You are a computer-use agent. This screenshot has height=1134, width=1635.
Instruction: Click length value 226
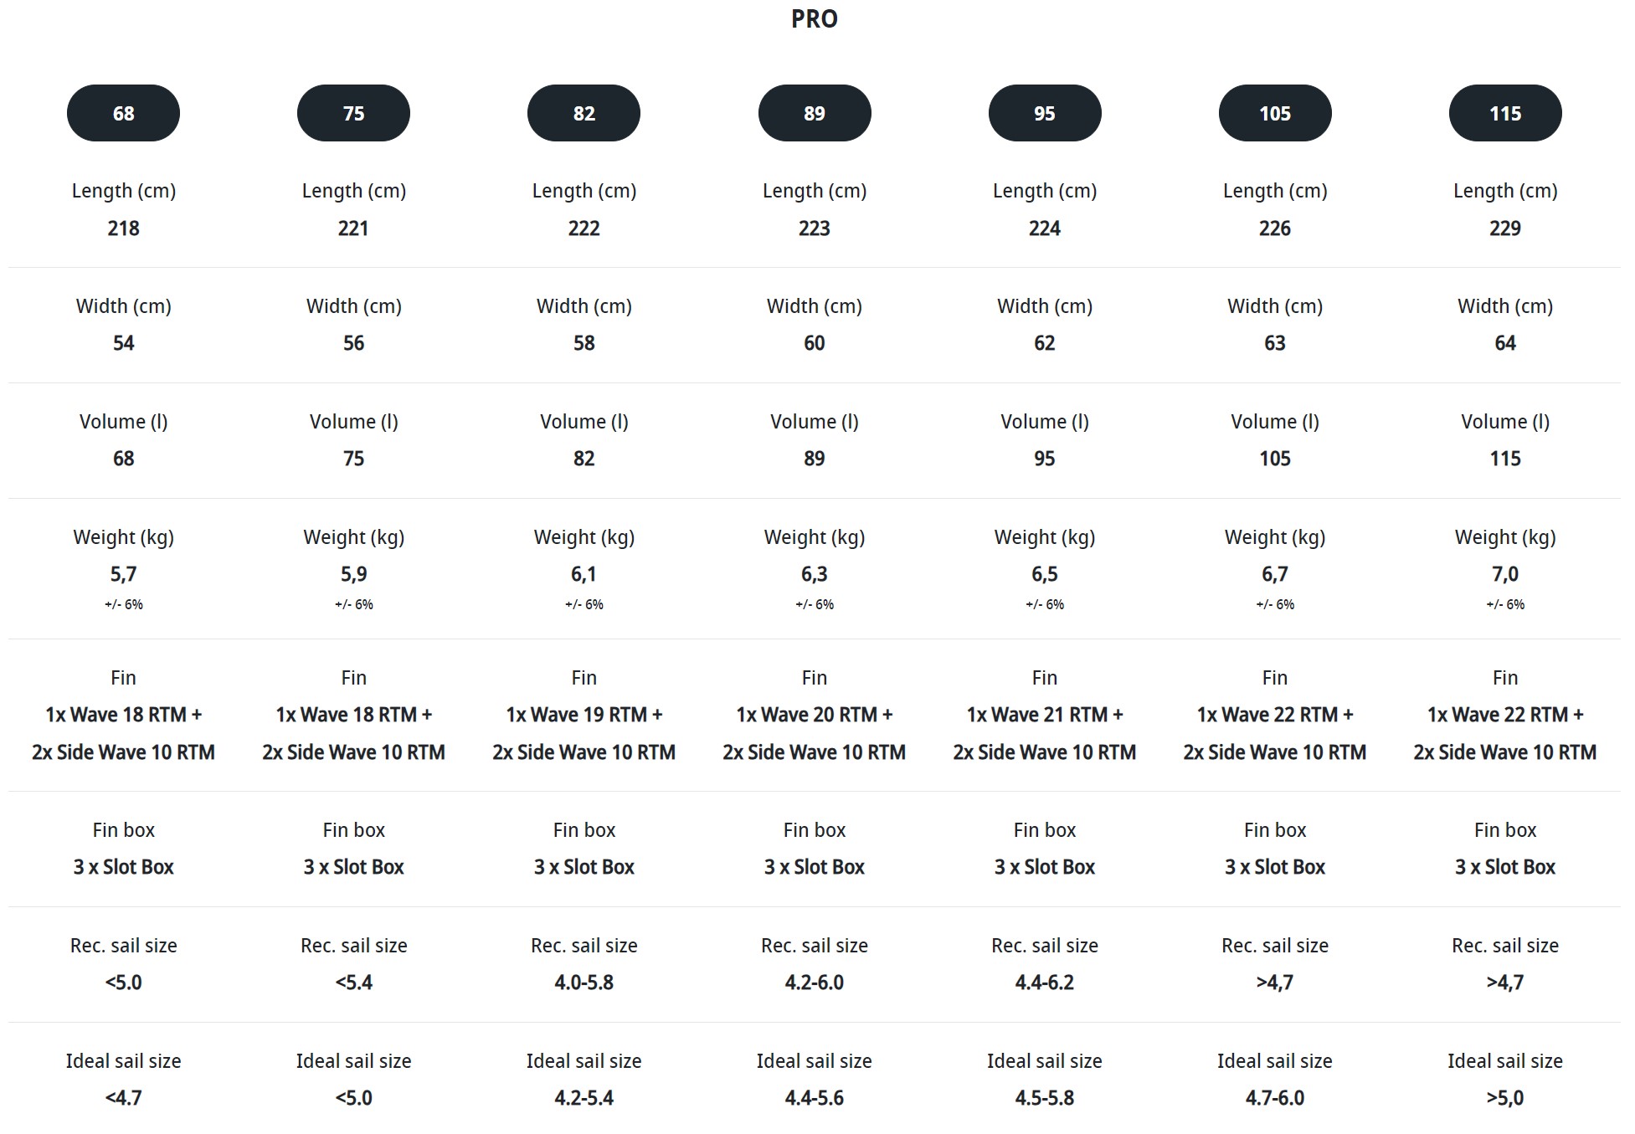[1275, 228]
